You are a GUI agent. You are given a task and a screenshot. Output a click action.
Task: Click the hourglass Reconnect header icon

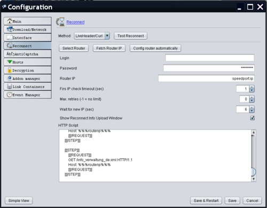[60, 22]
